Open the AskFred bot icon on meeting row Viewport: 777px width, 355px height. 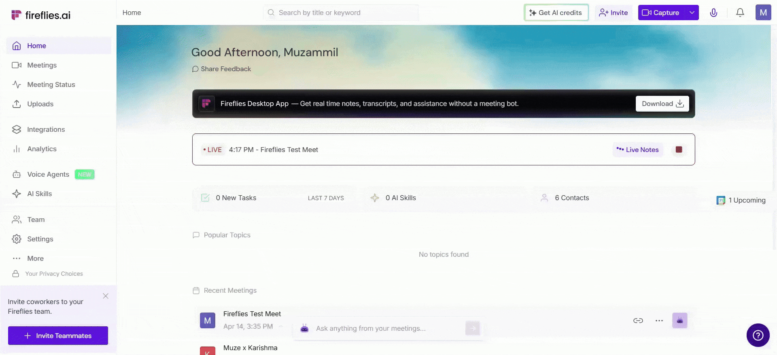[679, 321]
